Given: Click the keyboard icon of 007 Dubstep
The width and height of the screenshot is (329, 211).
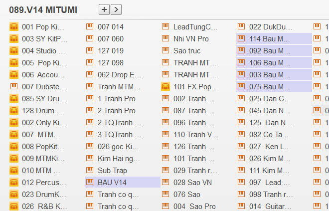Looking at the screenshot, I should coord(14,87).
